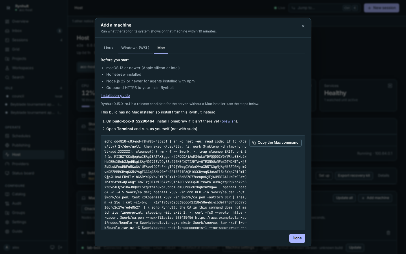406x254 pixels.
Task: Click the New session button behind dialog
Action: click(x=381, y=8)
